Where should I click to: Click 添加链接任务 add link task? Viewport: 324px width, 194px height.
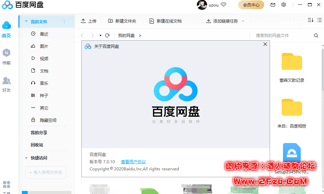tap(222, 21)
